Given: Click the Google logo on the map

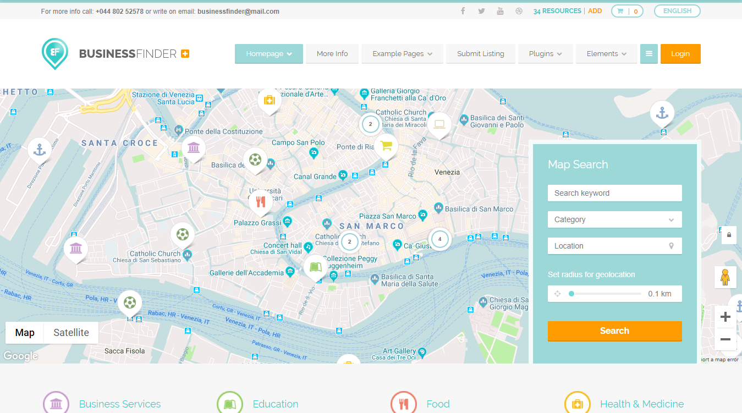Looking at the screenshot, I should [20, 356].
